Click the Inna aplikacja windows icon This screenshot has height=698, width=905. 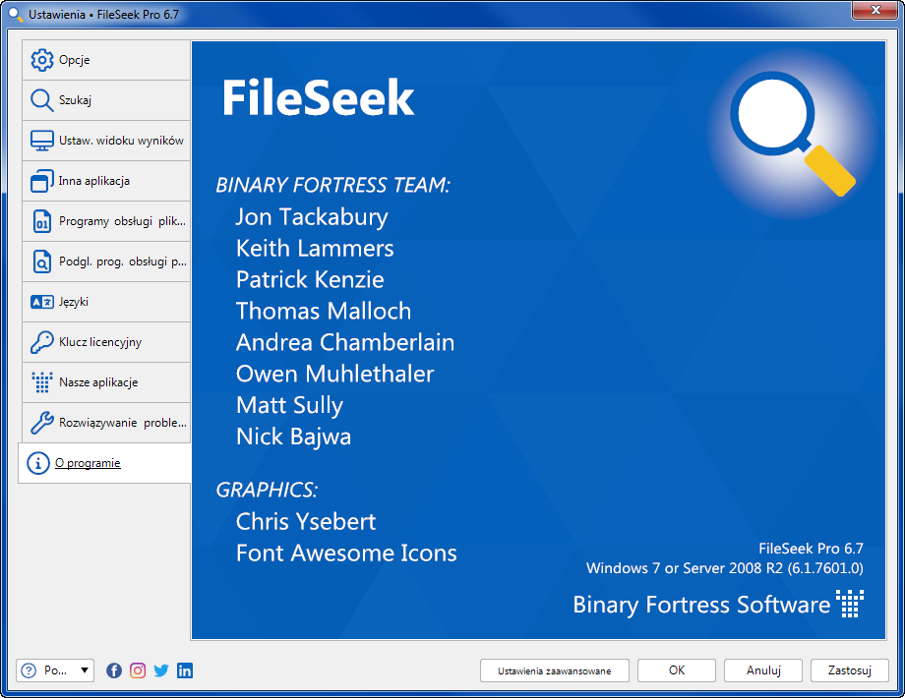pos(42,181)
